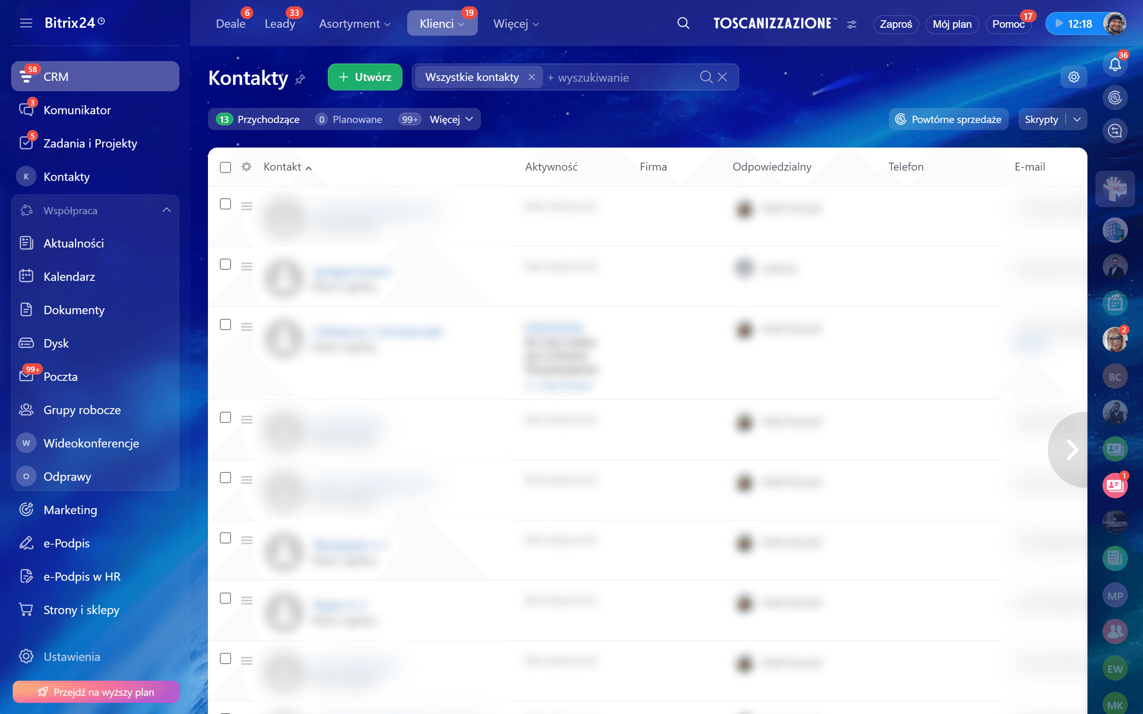This screenshot has width=1143, height=714.
Task: Collapse the Współpraca sidebar section
Action: (x=166, y=210)
